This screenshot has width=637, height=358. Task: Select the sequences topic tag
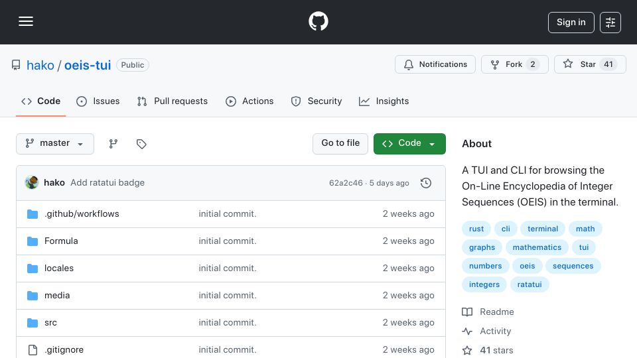(573, 267)
